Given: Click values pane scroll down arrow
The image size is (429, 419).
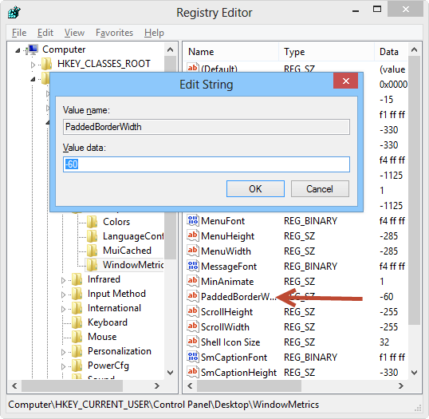Looking at the screenshot, I should pos(414,373).
